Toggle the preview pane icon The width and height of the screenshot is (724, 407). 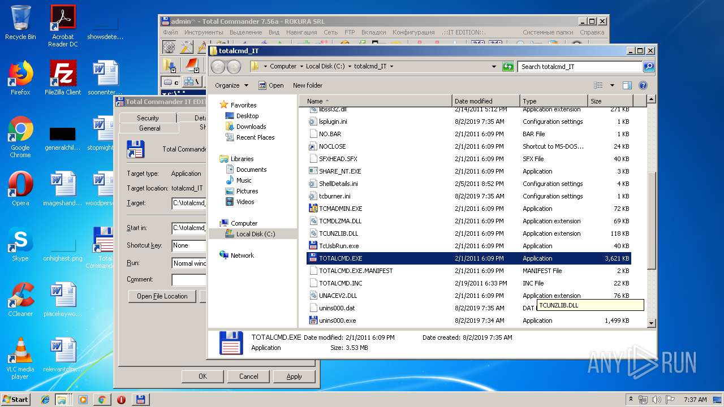[x=627, y=85]
